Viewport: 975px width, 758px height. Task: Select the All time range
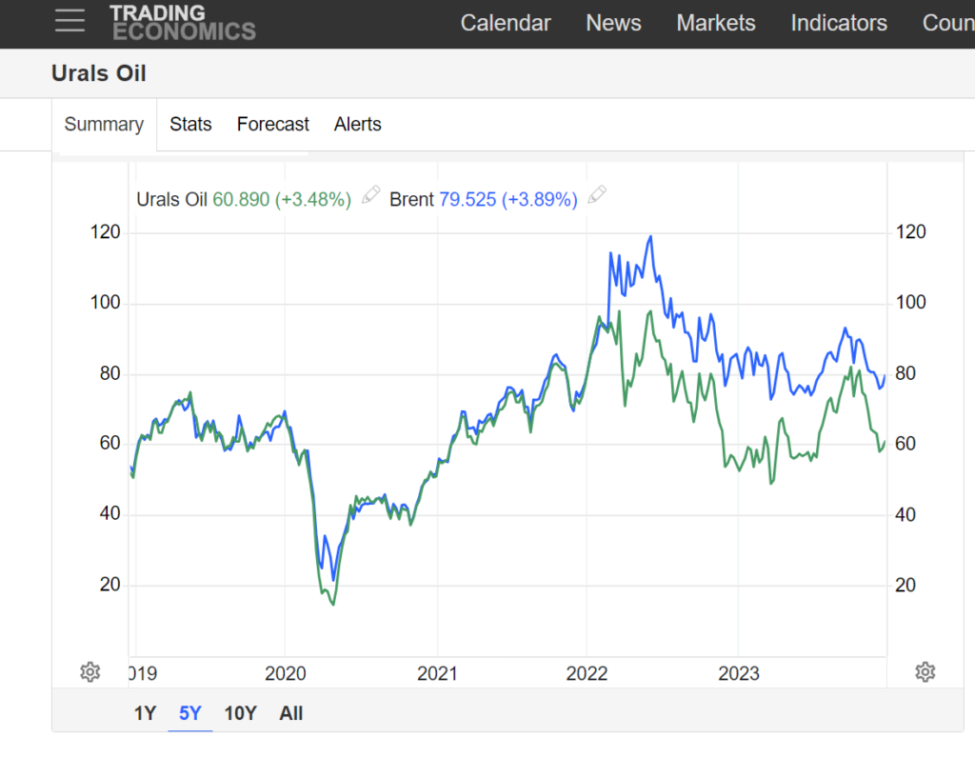[290, 712]
